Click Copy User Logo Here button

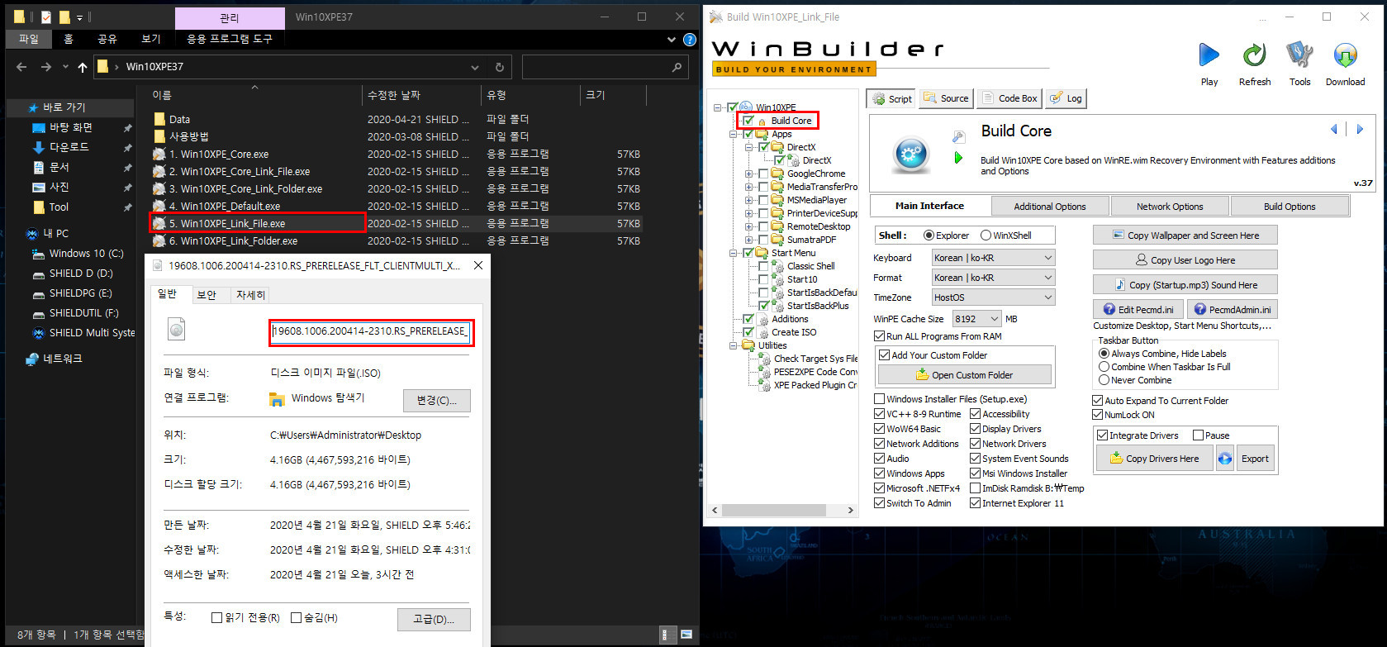[x=1185, y=260]
